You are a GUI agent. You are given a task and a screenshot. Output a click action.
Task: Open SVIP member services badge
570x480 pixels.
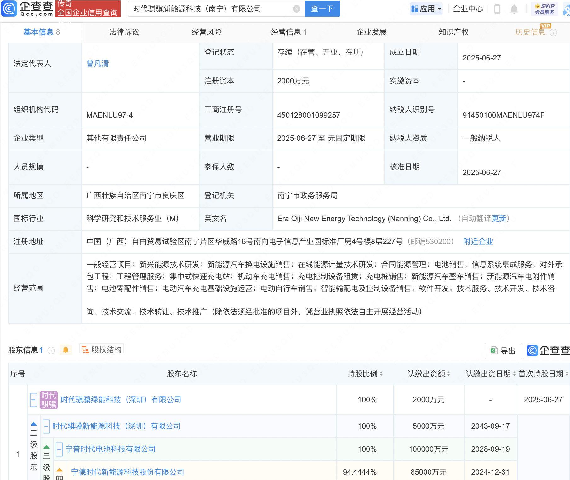[x=544, y=9]
